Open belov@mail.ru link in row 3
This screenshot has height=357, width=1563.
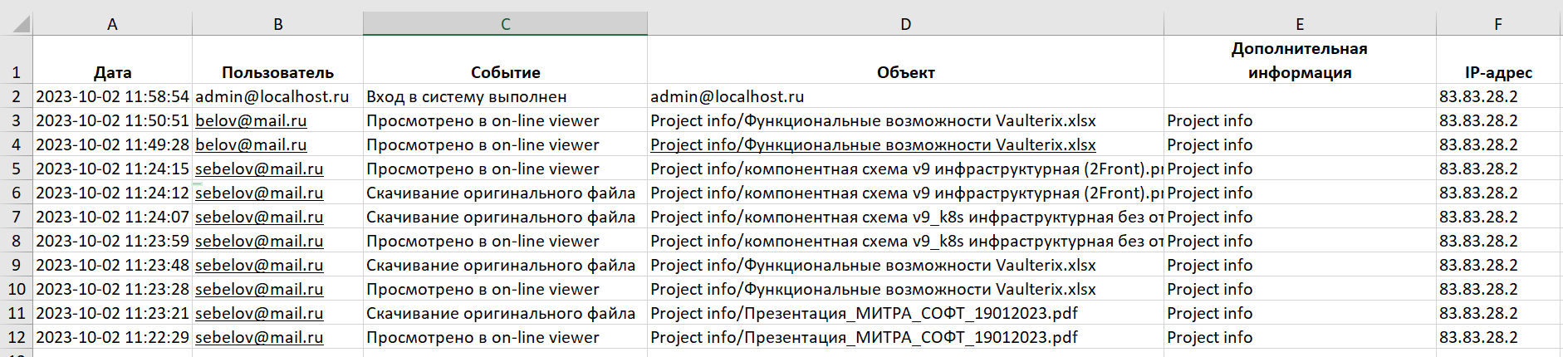point(251,120)
